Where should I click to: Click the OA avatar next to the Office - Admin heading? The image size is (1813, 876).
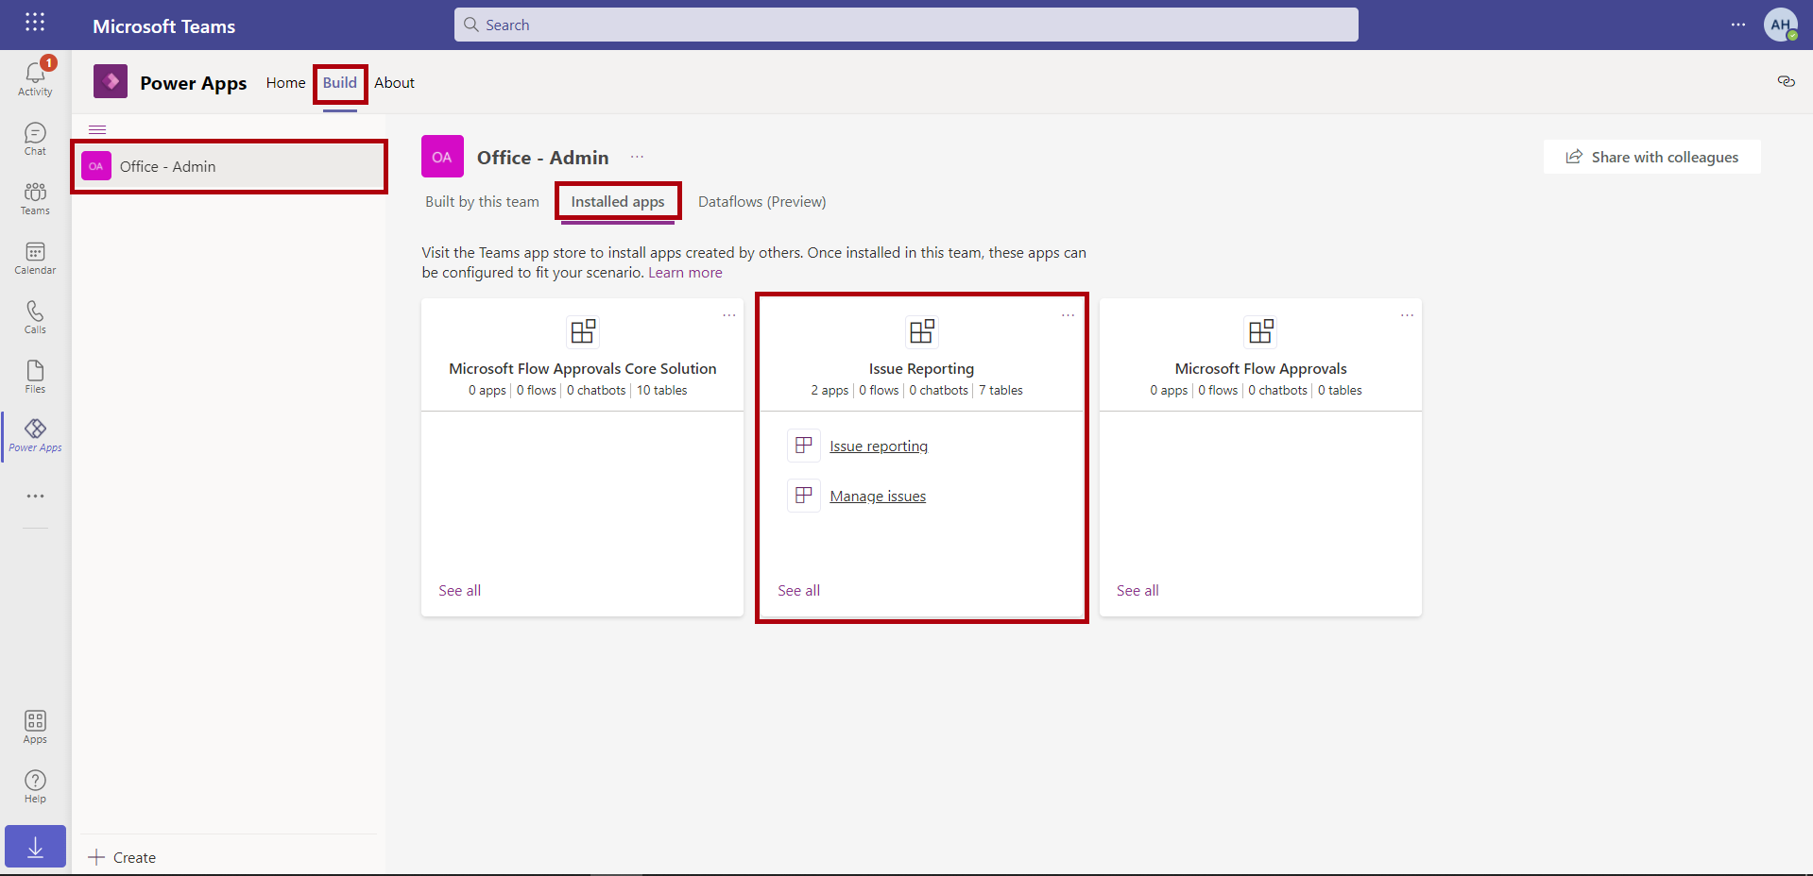click(x=442, y=157)
